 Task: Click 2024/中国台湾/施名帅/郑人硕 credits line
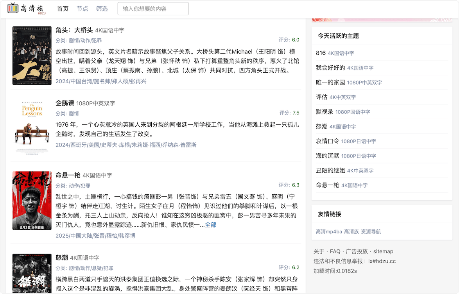point(101,81)
